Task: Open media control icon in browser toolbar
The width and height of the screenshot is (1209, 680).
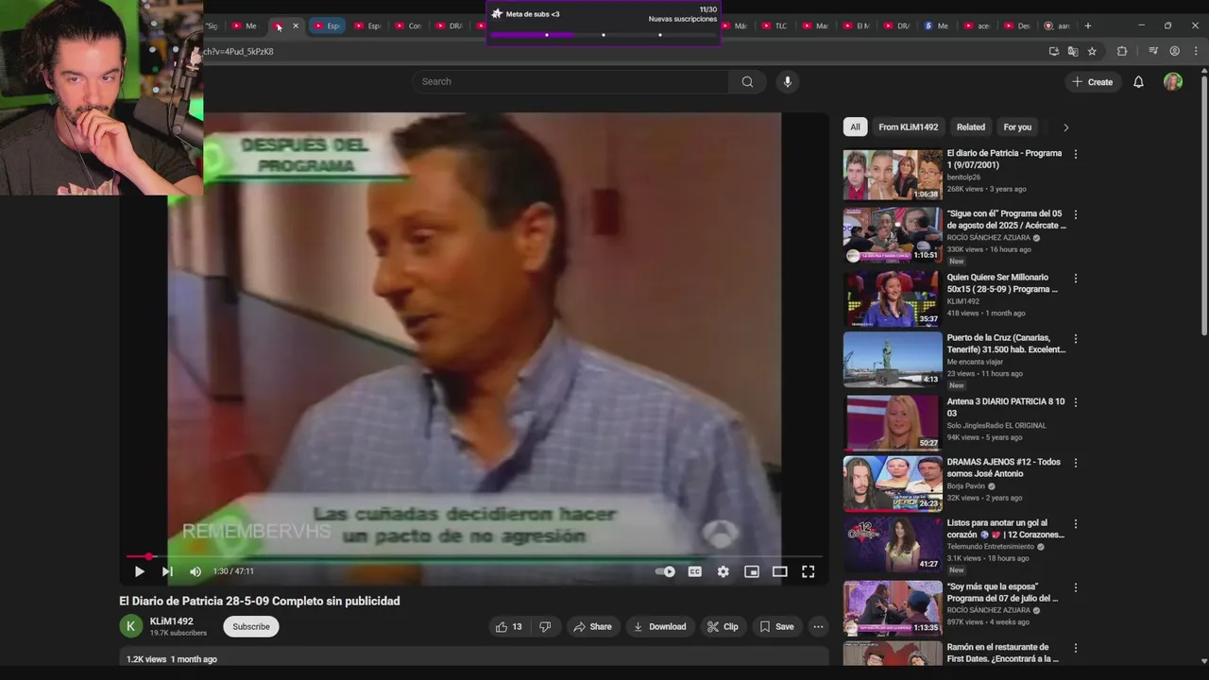Action: pos(1153,51)
